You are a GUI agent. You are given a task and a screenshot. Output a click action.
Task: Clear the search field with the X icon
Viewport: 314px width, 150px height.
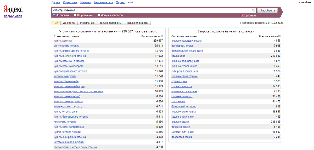coord(253,10)
